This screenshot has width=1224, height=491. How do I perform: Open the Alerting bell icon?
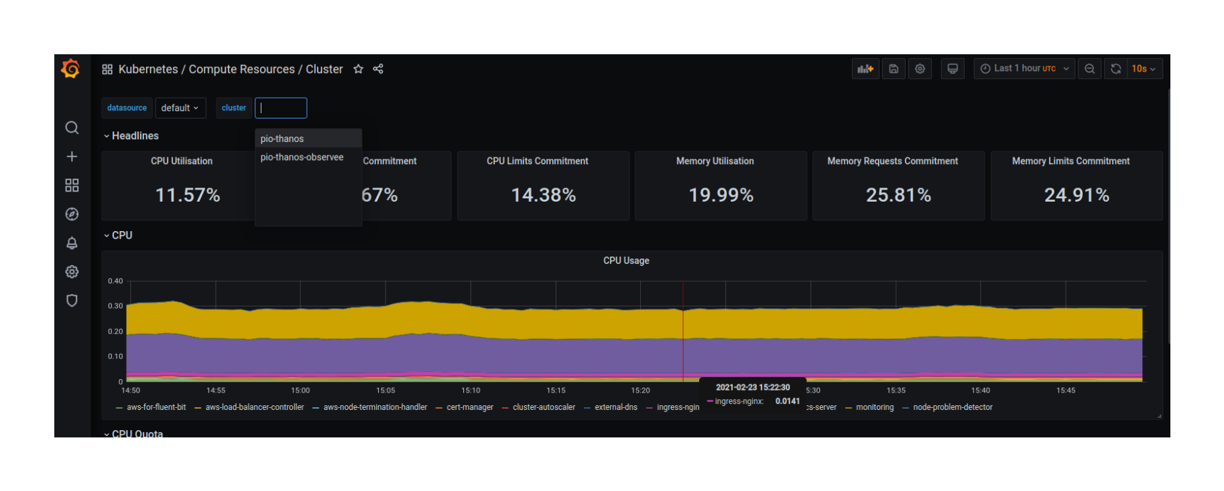[x=72, y=242]
